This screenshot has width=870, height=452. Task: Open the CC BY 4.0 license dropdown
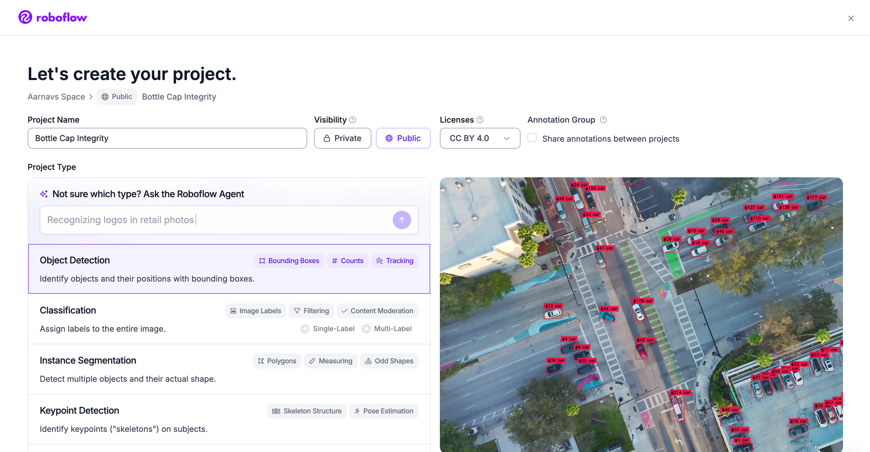pyautogui.click(x=480, y=138)
